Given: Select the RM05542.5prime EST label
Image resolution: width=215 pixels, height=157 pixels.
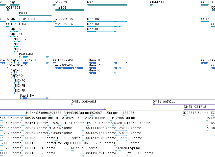Looking at the screenshot, I should [x=140, y=153].
